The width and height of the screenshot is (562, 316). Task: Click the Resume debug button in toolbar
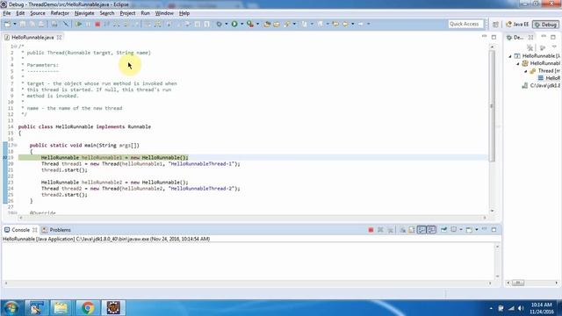[x=78, y=24]
